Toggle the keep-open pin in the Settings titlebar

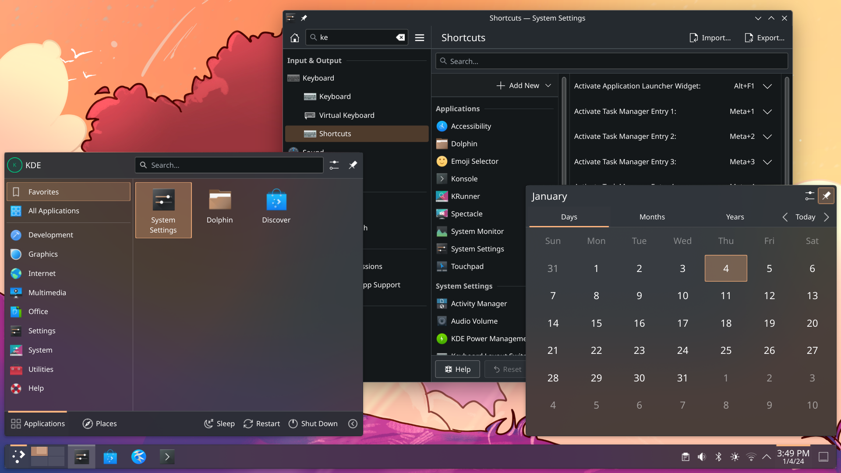[304, 18]
